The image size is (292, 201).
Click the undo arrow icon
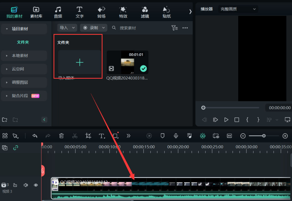pos(35,136)
